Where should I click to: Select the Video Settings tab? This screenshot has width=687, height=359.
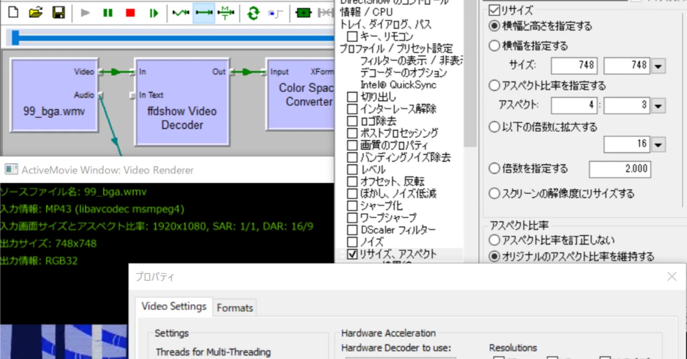(174, 306)
